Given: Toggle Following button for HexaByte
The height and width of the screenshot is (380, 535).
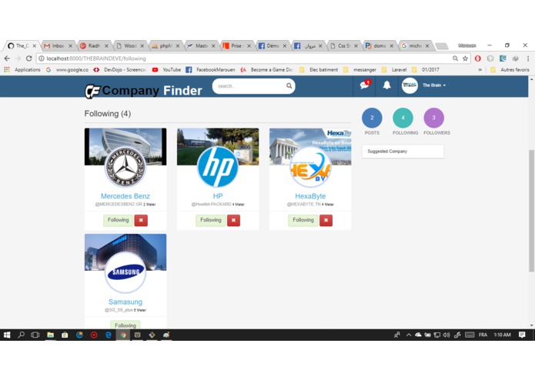Looking at the screenshot, I should 303,220.
